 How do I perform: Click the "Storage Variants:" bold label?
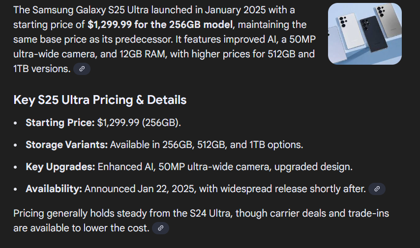66,145
